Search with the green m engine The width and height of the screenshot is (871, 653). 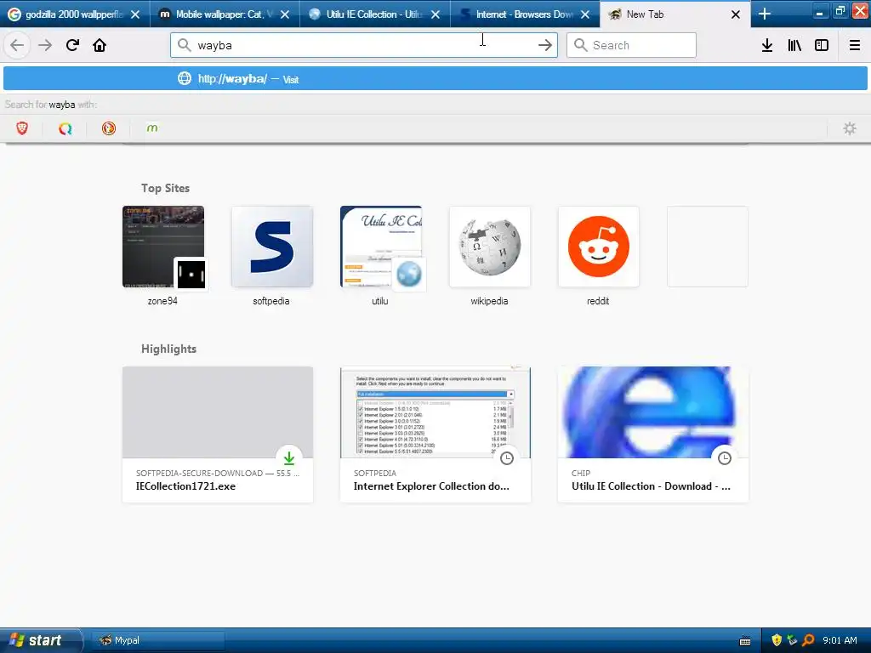tap(151, 128)
